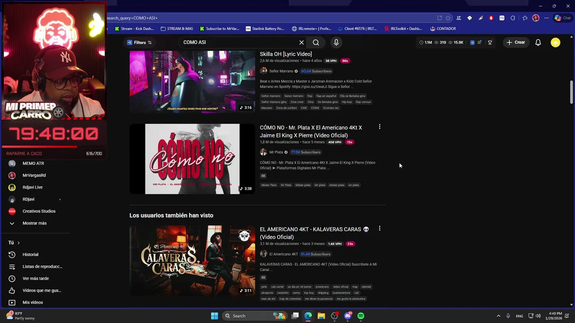Open the IRLremote+ bookmark
The height and width of the screenshot is (323, 575).
(311, 29)
